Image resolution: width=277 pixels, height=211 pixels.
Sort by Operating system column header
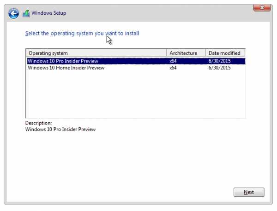(x=96, y=53)
